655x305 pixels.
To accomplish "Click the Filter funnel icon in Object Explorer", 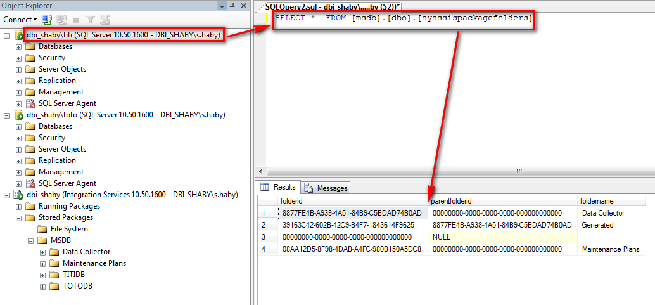I will click(91, 20).
